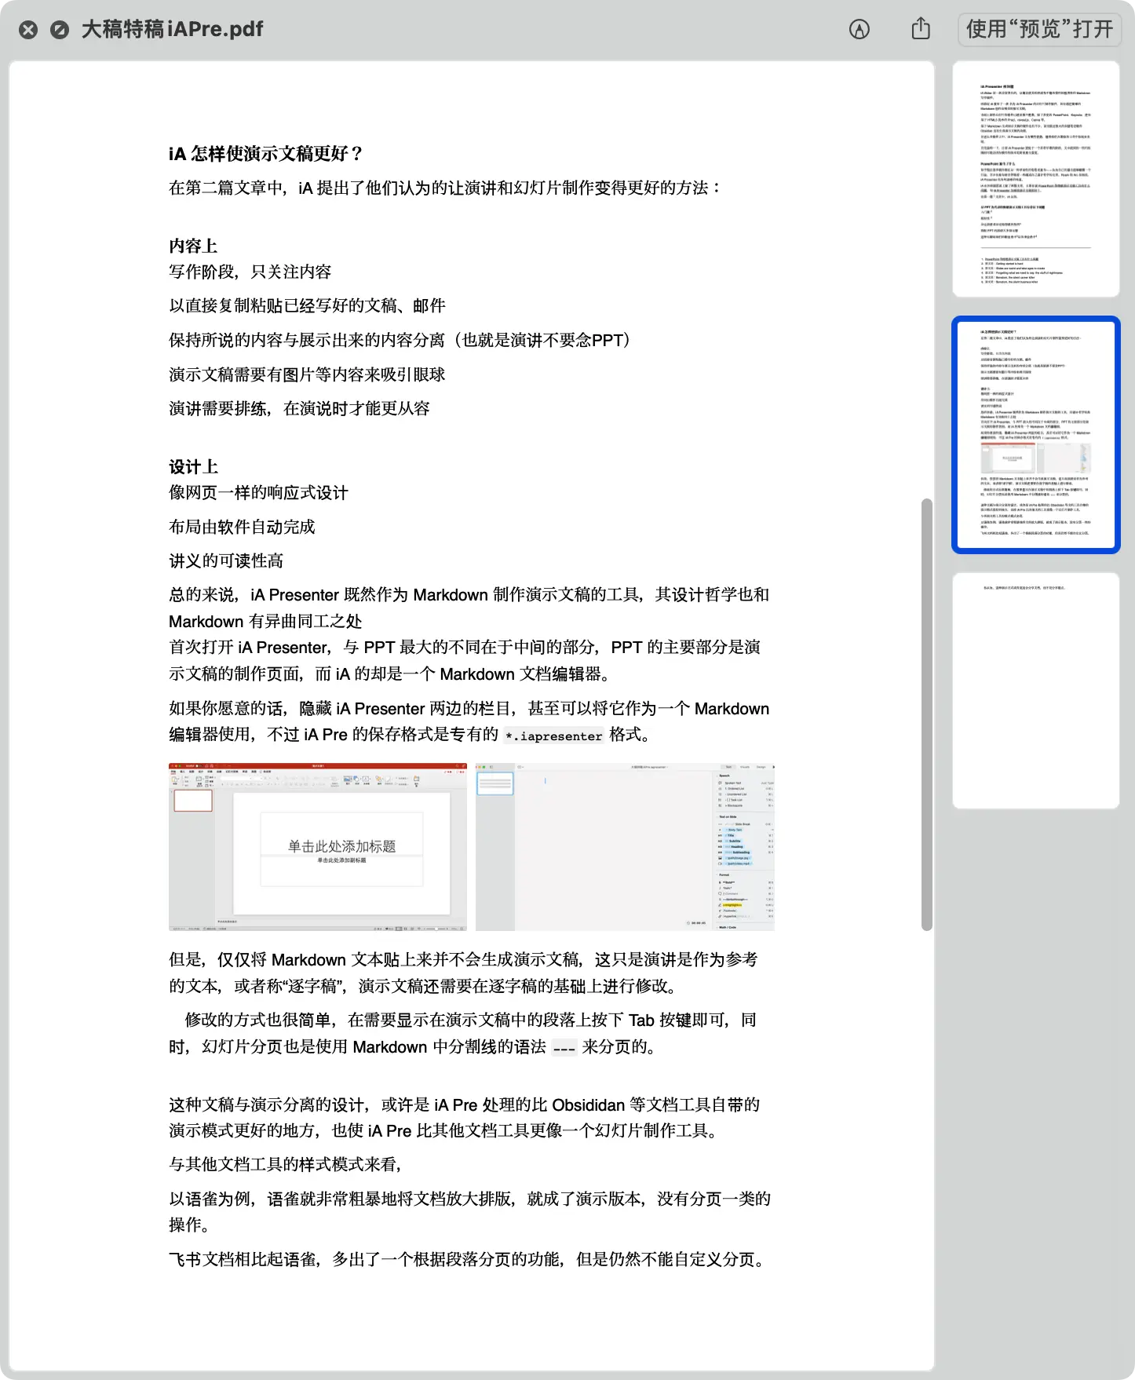Click the PowerPoint screenshot image
This screenshot has height=1380, width=1135.
(318, 847)
